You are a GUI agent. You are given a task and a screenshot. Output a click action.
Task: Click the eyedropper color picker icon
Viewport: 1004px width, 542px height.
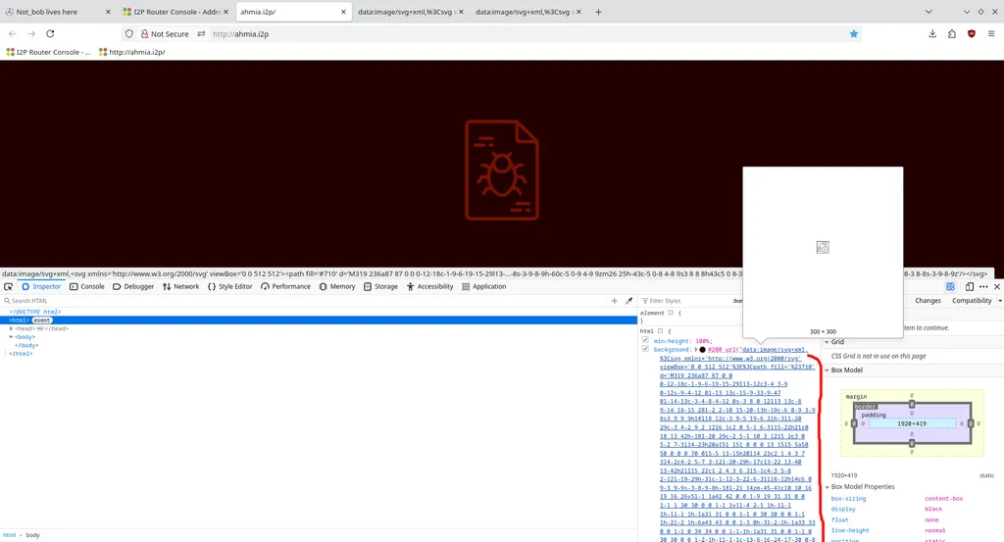628,301
